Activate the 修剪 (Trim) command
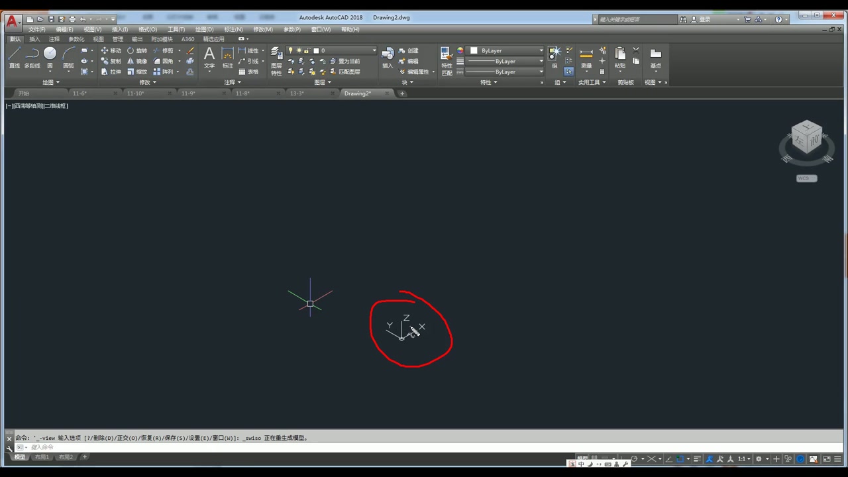This screenshot has width=848, height=477. coord(163,50)
